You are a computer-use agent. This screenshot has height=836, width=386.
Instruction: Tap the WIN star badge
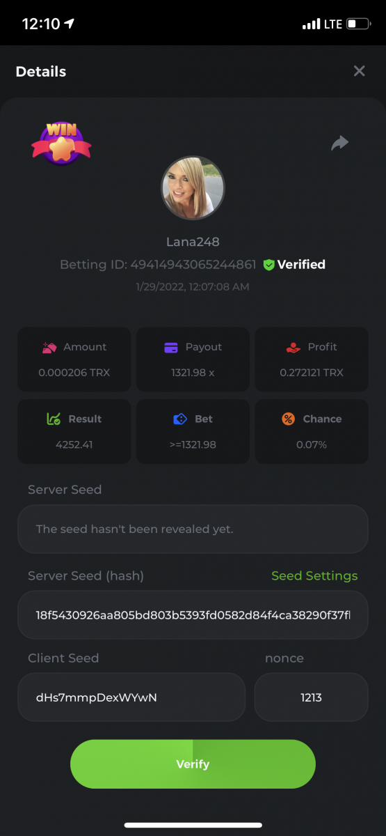pos(61,143)
